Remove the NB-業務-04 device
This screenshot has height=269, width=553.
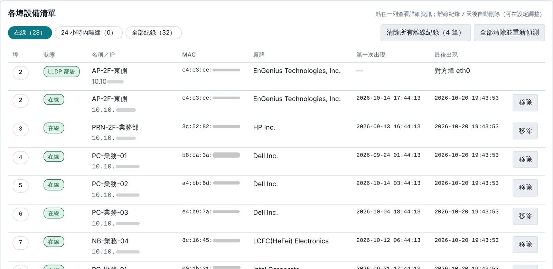[525, 245]
